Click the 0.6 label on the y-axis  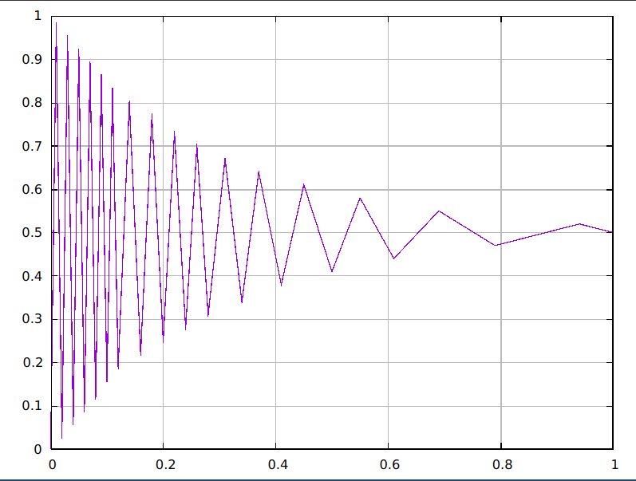pos(32,189)
